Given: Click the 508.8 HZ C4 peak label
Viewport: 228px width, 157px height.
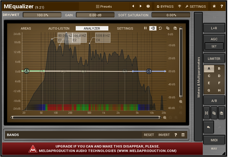Looking at the screenshot, I should point(103,38).
